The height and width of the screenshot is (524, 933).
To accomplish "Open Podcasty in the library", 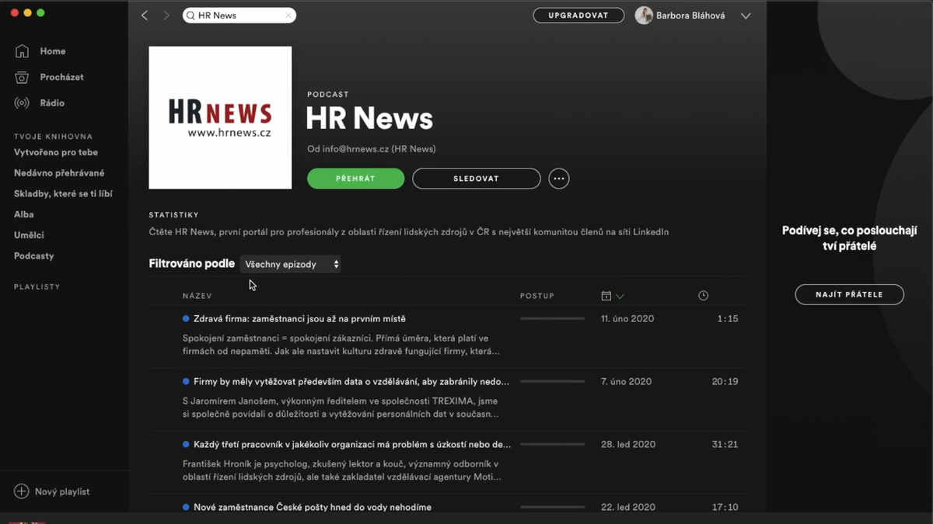I will pos(34,256).
